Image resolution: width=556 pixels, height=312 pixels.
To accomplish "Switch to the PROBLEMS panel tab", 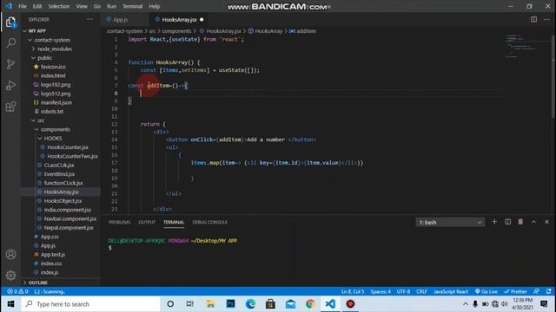I will tap(120, 222).
